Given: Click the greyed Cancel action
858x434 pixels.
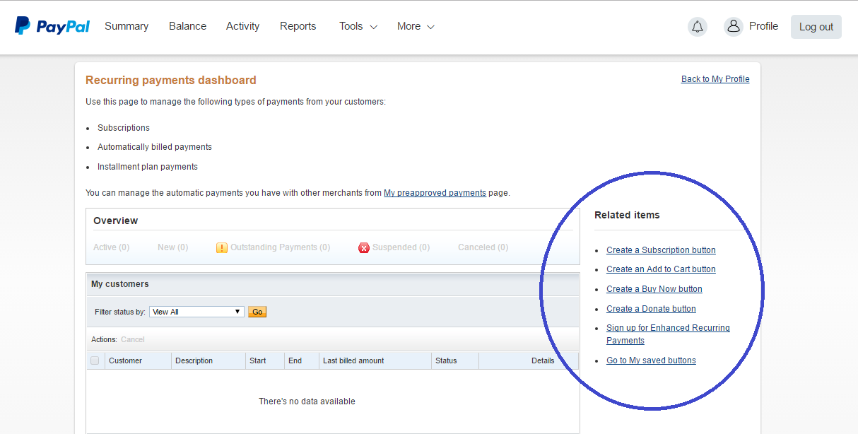Looking at the screenshot, I should point(133,340).
